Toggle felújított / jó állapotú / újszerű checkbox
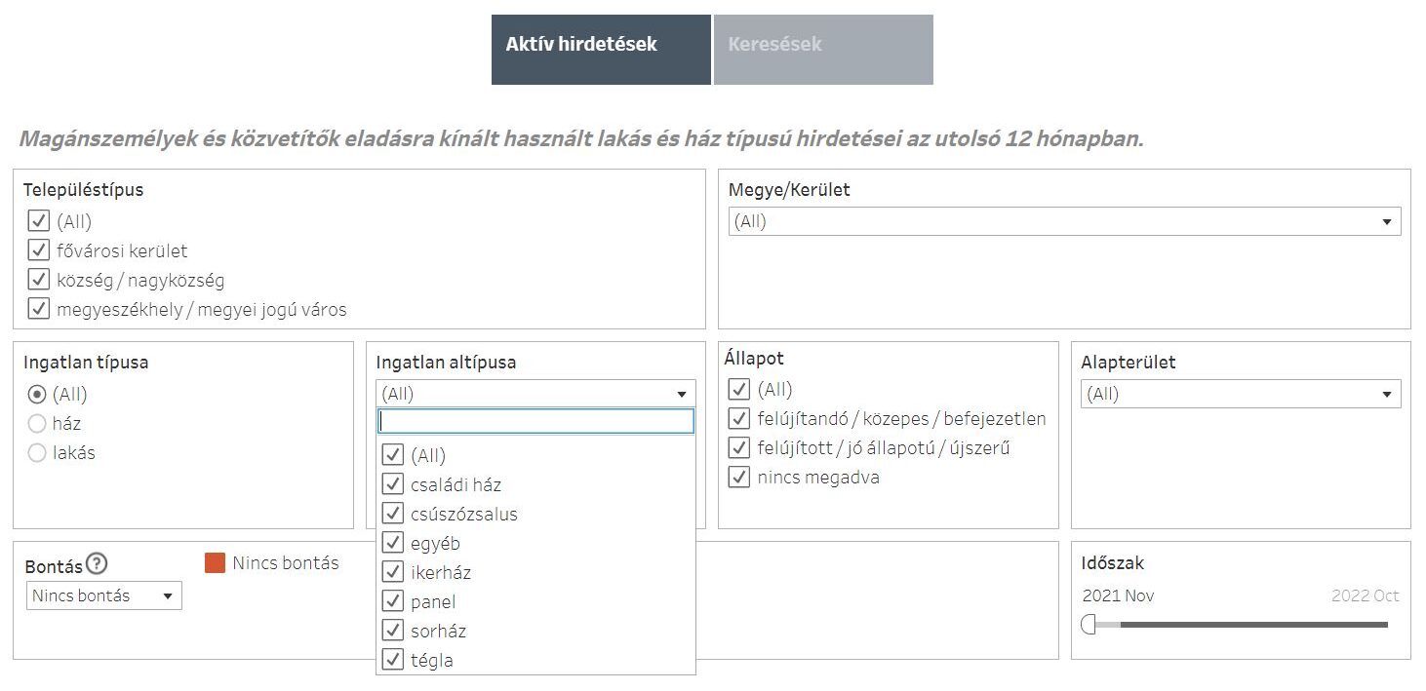This screenshot has width=1426, height=691. (738, 448)
